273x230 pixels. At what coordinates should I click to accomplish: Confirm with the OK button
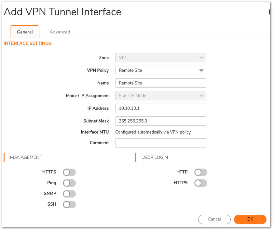point(250,219)
